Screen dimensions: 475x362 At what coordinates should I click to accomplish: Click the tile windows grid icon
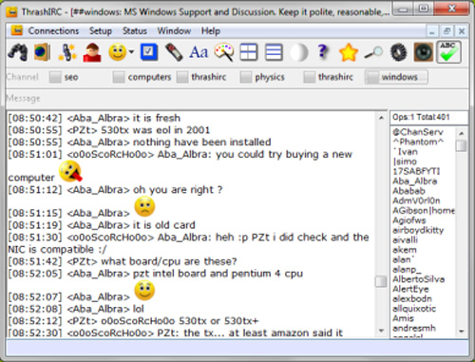click(x=249, y=52)
